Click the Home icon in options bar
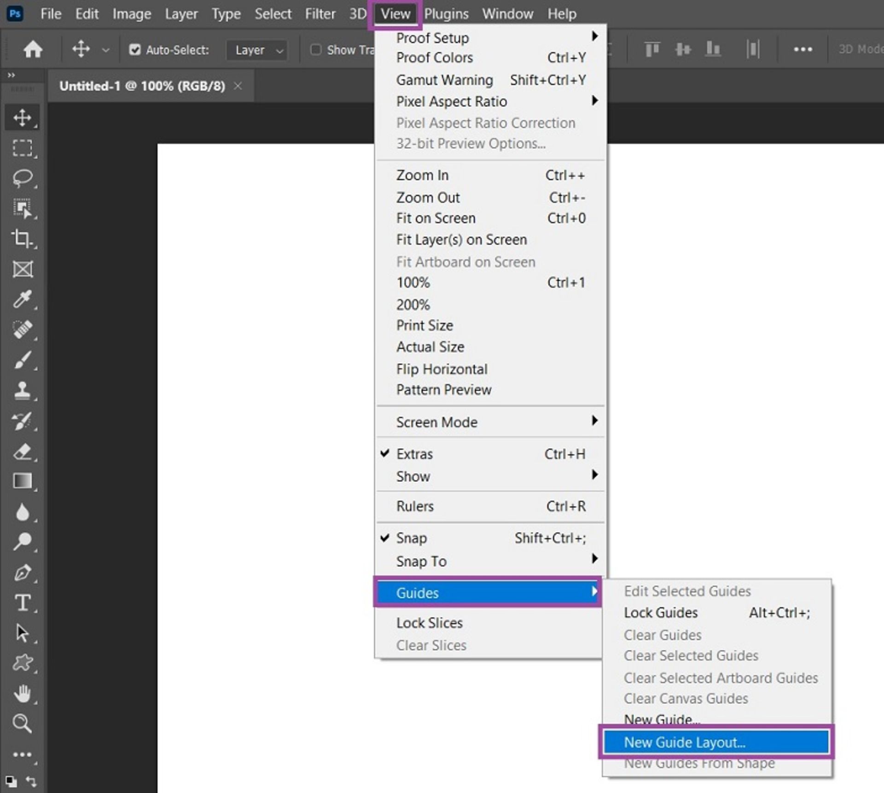 point(33,49)
